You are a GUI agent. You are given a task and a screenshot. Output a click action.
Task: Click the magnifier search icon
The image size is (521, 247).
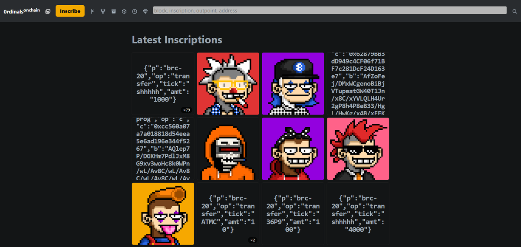(514, 11)
